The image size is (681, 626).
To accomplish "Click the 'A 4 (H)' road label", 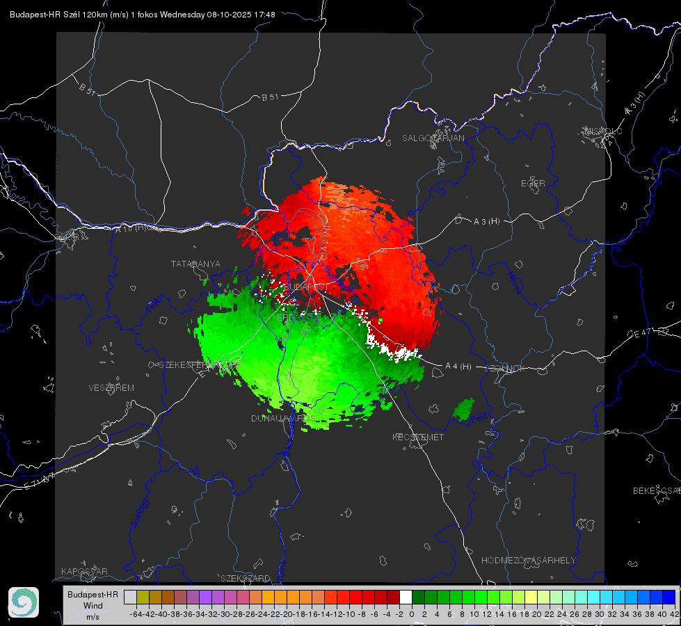I will pos(458,367).
